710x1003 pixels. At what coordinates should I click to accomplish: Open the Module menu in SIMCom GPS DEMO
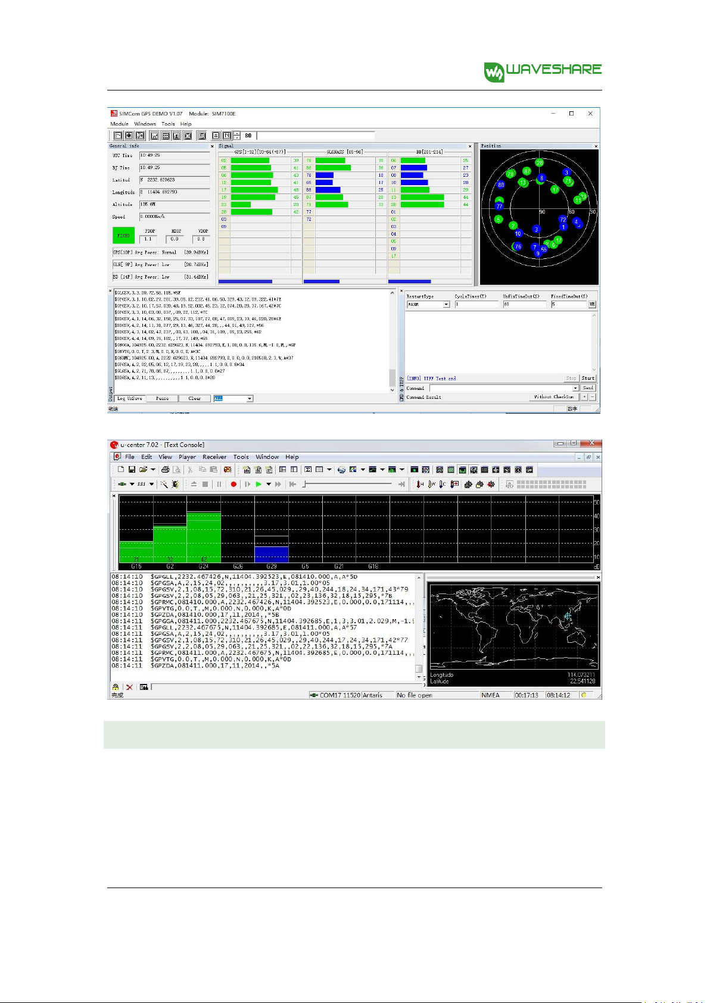(119, 124)
